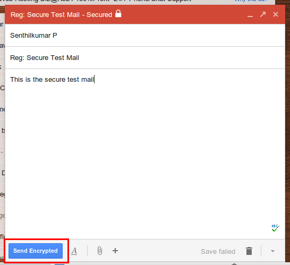Click the Save failed status text

[x=218, y=252]
